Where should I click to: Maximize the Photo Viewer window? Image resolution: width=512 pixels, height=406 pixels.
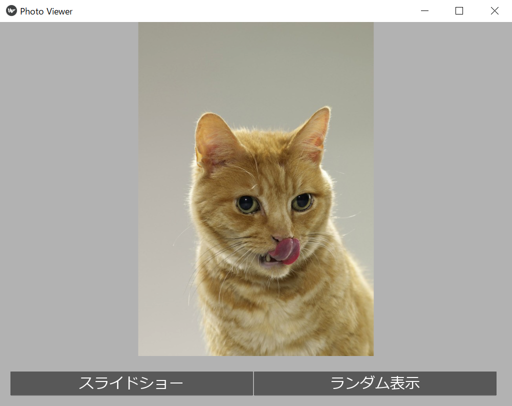pyautogui.click(x=459, y=10)
